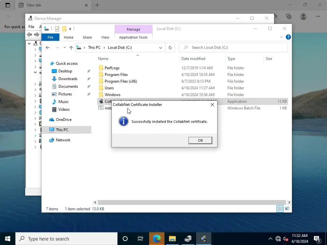
Task: Open Desktop in navigation pane
Action: click(65, 71)
